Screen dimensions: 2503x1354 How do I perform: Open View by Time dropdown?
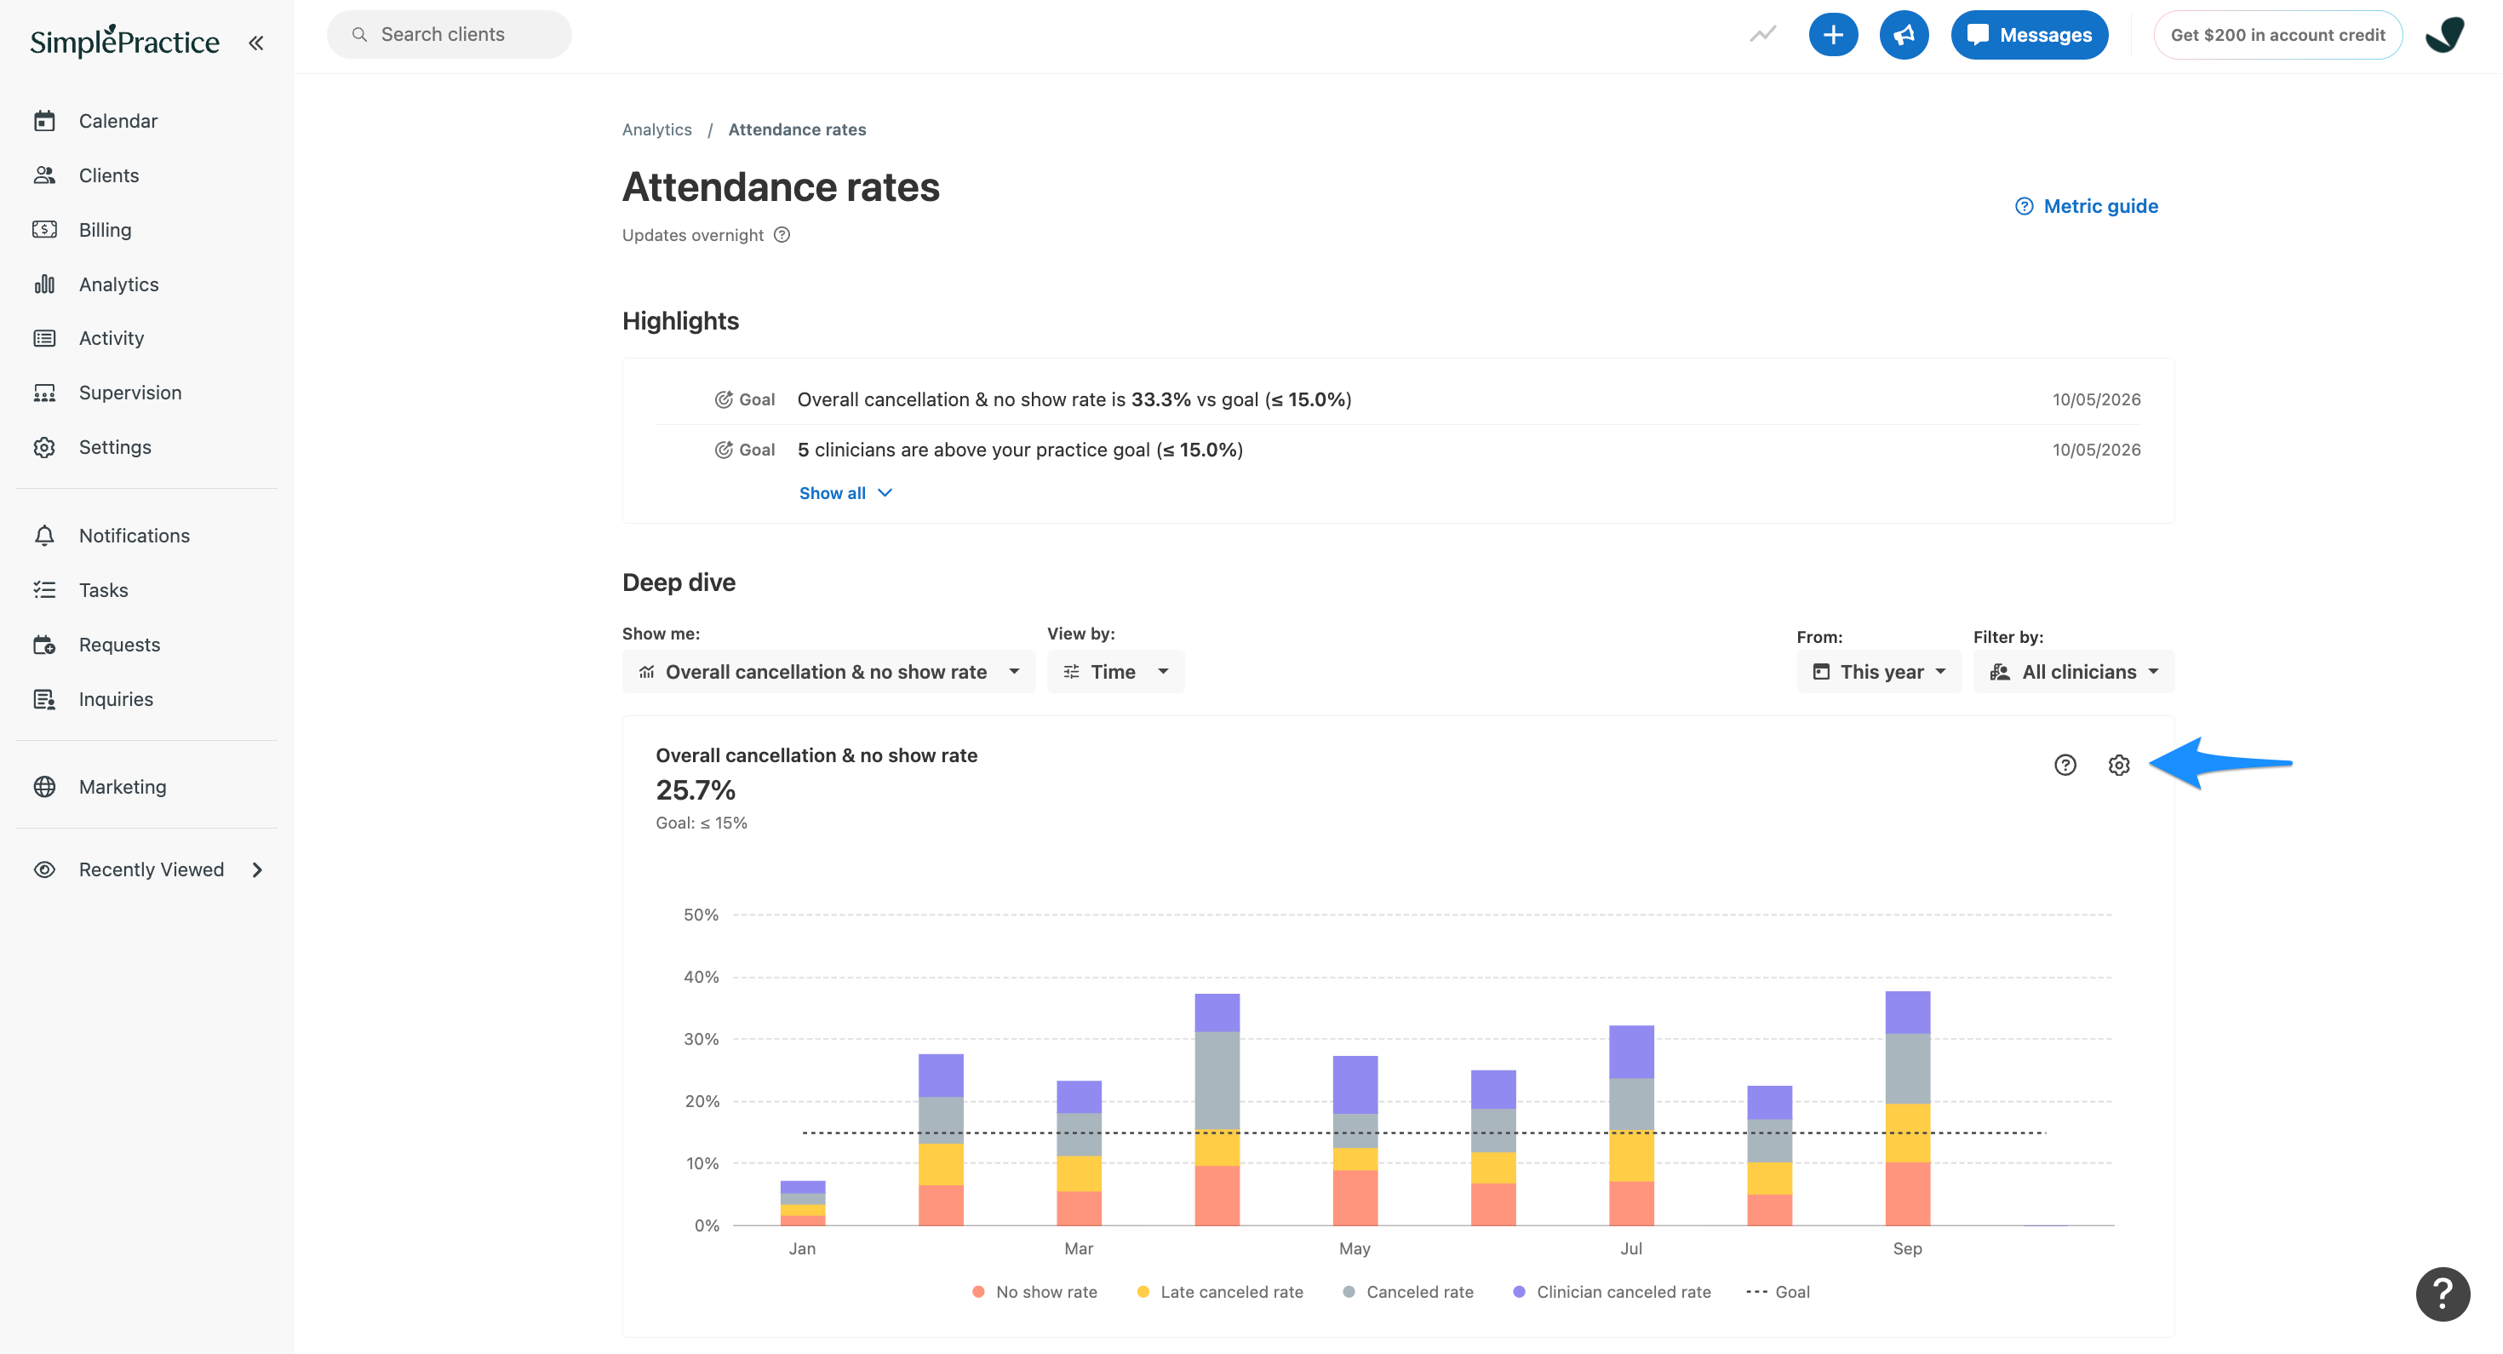1115,672
